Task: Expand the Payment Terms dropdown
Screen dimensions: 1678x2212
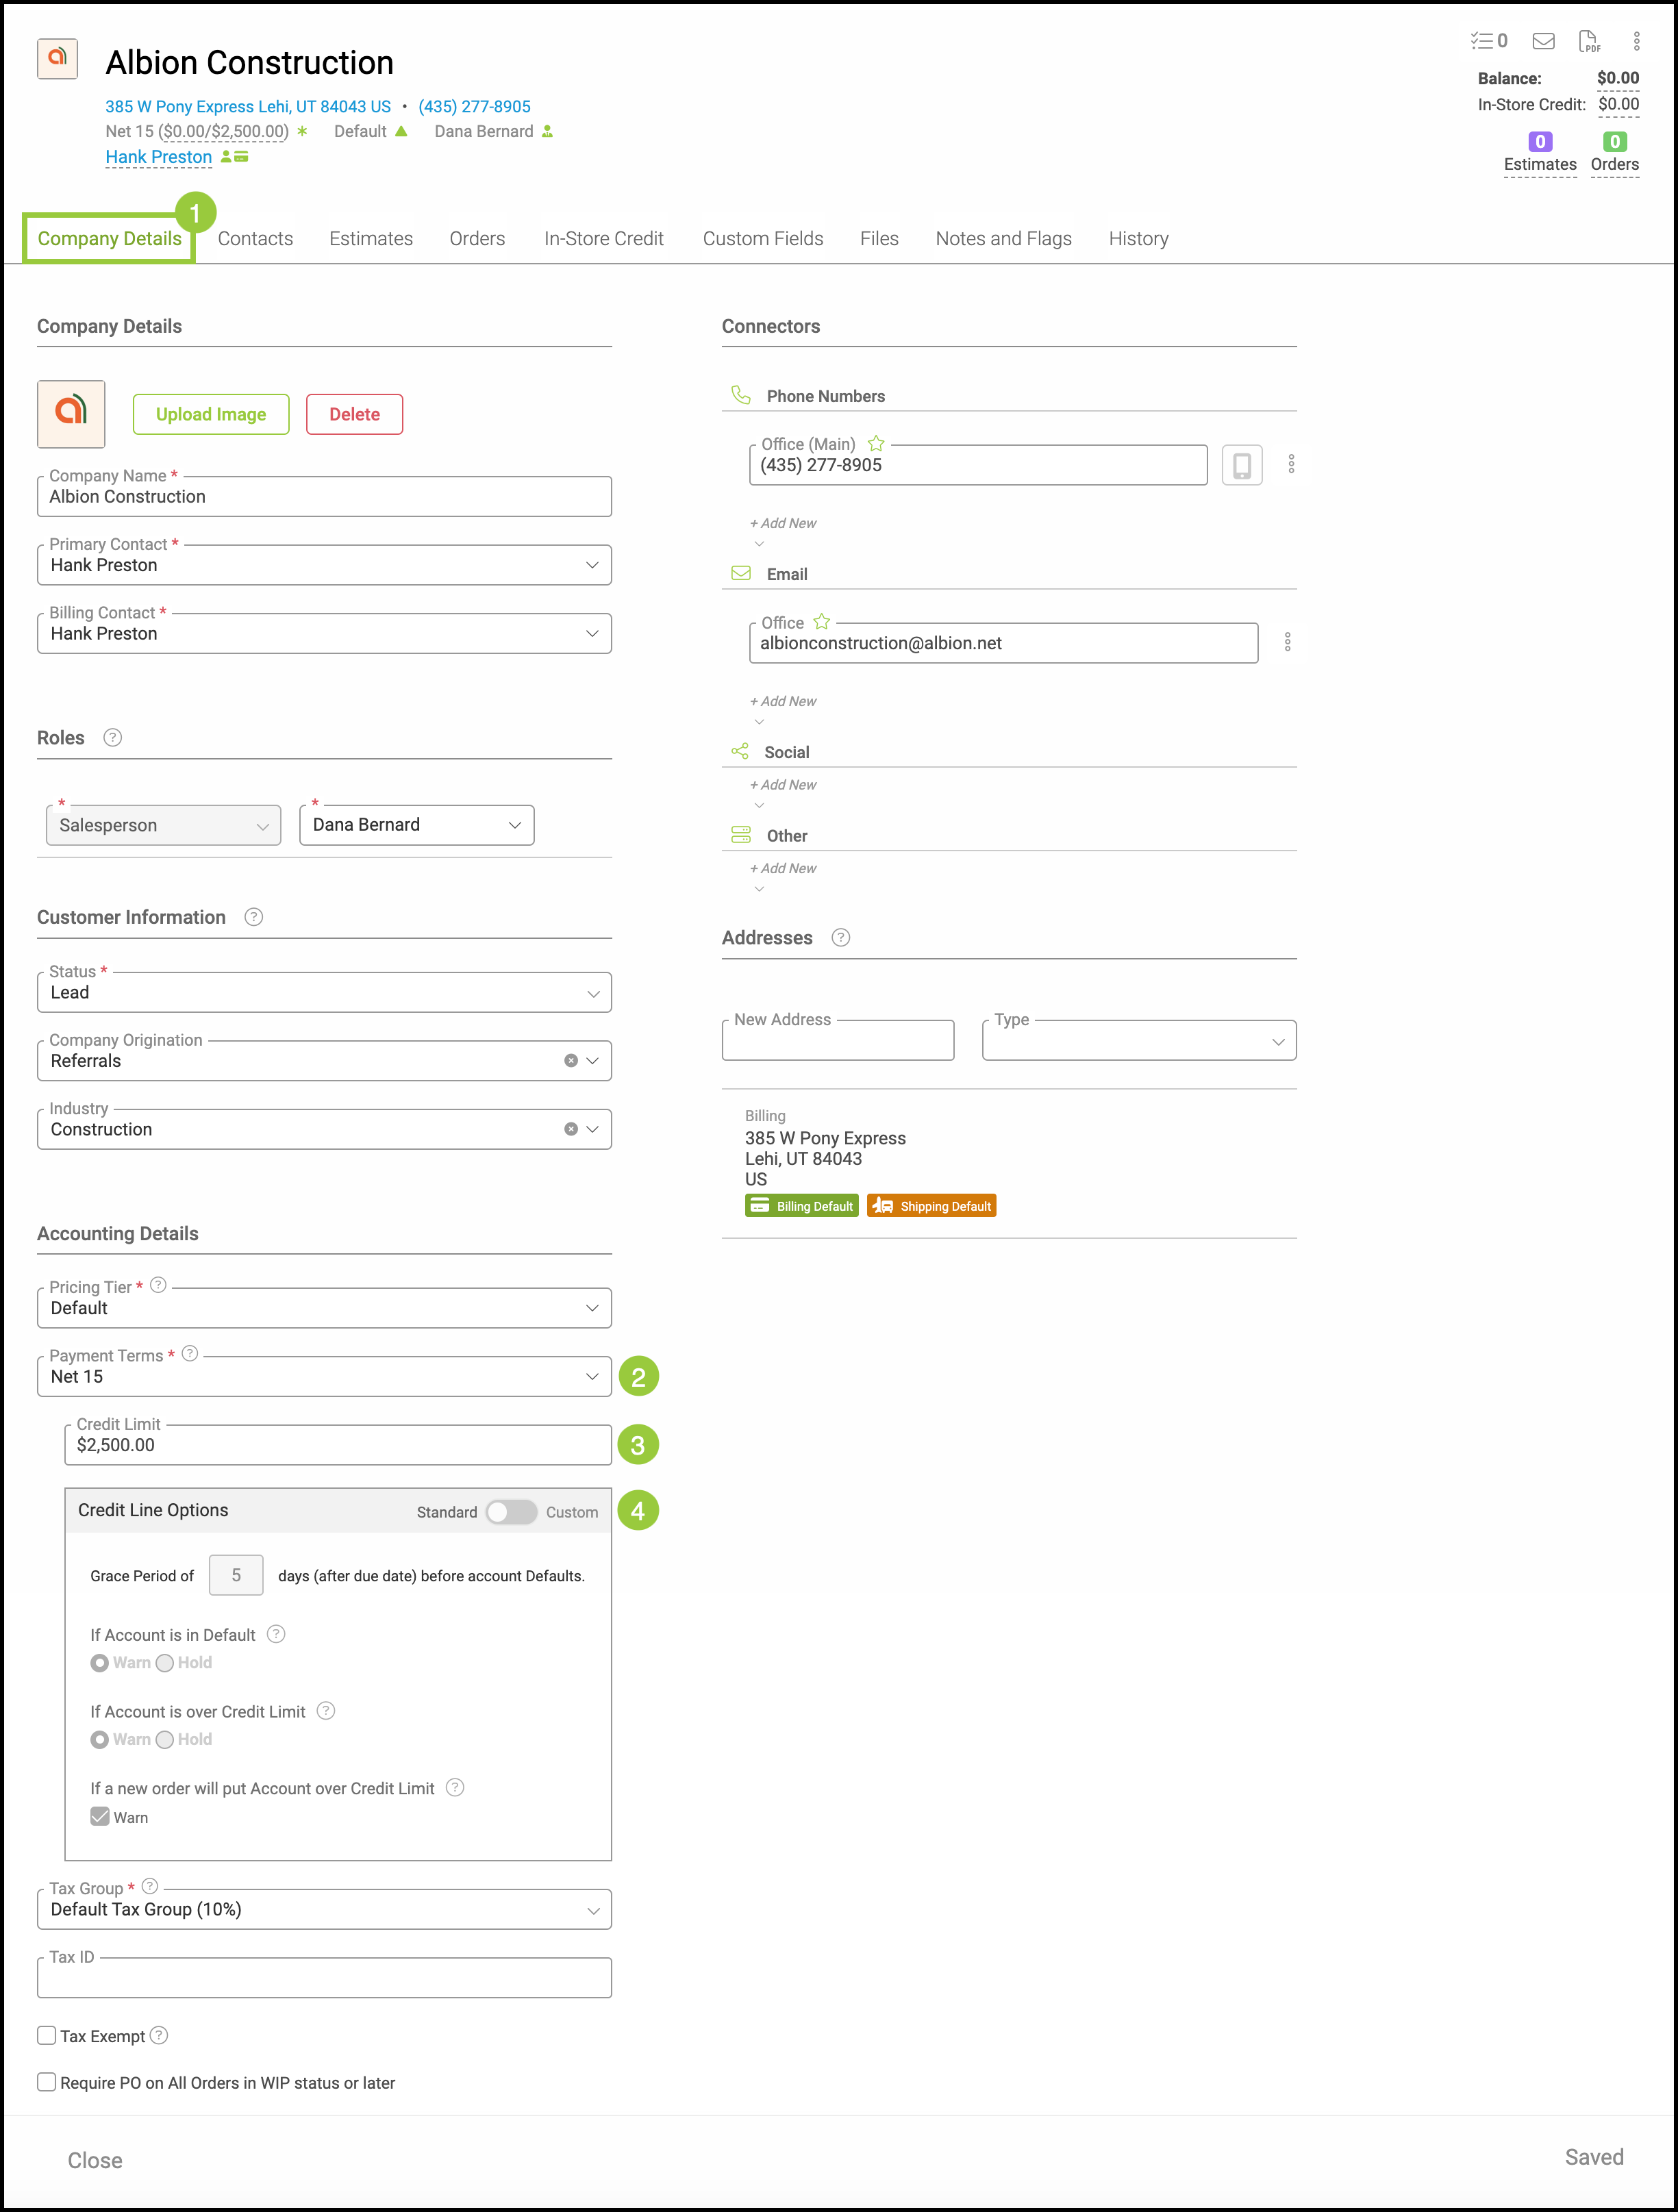Action: tap(324, 1377)
